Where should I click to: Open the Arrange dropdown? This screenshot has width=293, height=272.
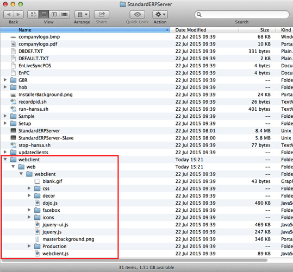(x=82, y=14)
